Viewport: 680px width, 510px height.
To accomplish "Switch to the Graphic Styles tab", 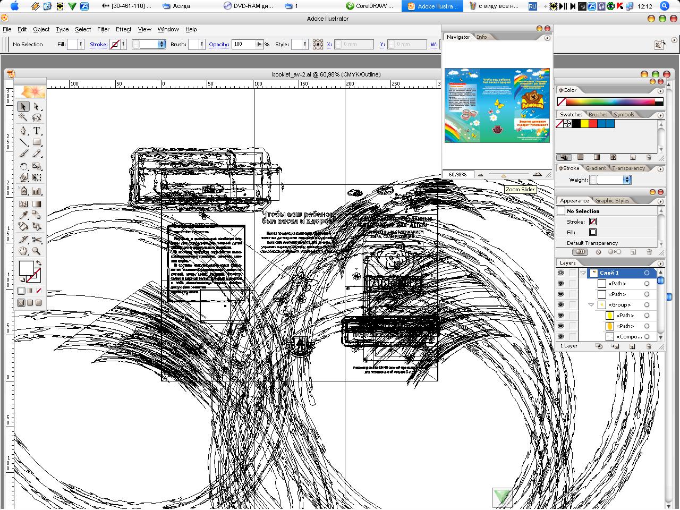I will tap(612, 201).
